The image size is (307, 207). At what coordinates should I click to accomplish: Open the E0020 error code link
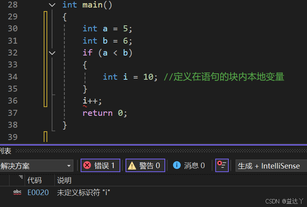pyautogui.click(x=38, y=193)
